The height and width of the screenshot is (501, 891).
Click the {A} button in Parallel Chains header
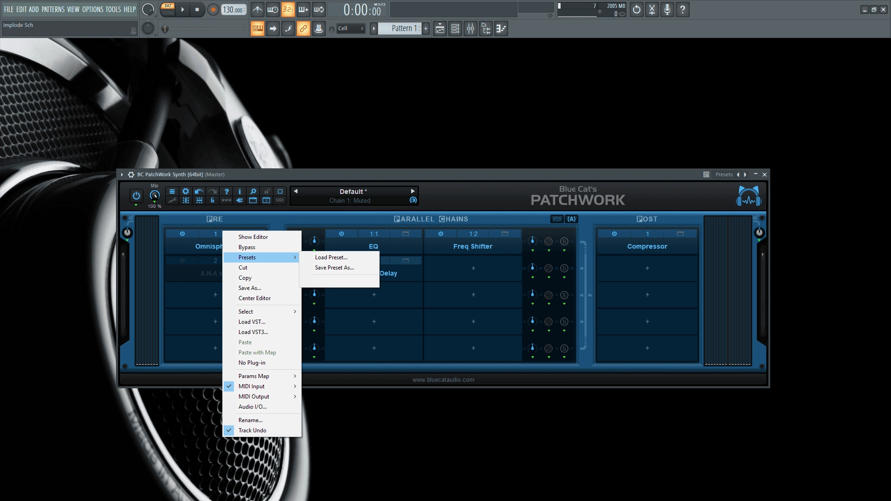click(571, 219)
